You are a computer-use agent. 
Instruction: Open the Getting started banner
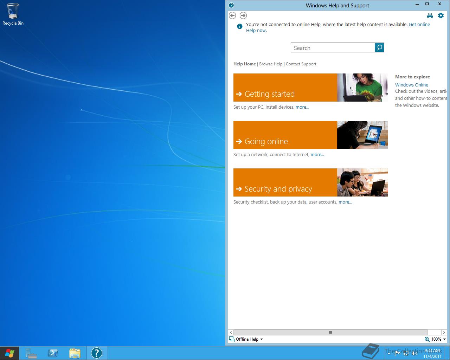285,88
